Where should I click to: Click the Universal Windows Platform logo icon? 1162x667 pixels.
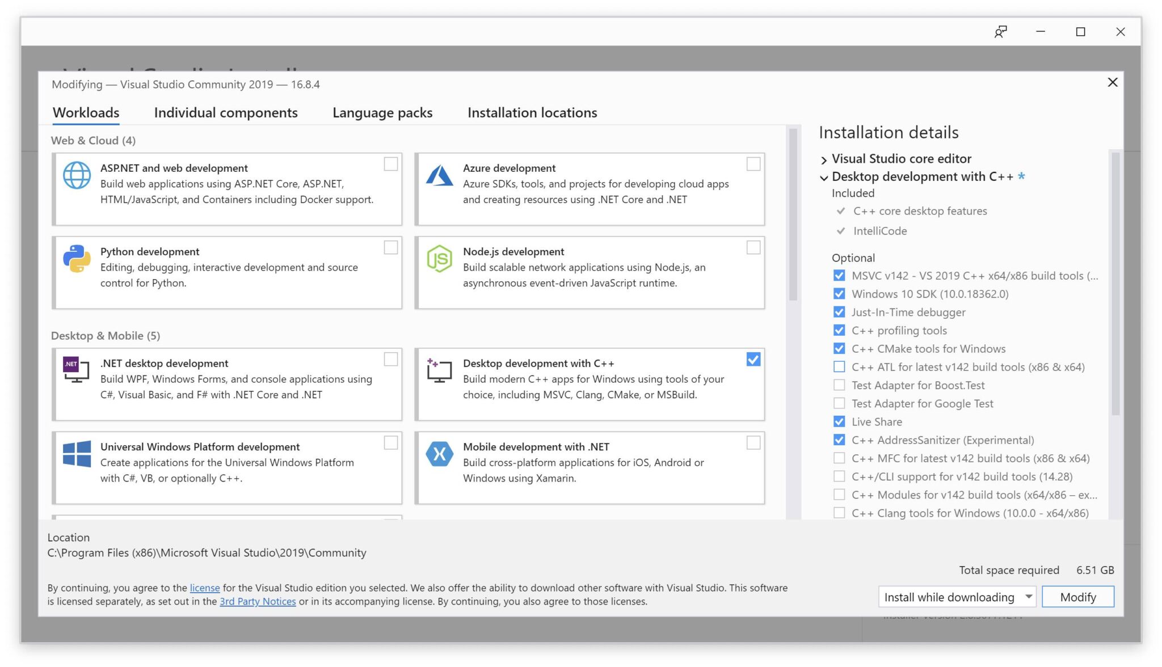pyautogui.click(x=77, y=454)
